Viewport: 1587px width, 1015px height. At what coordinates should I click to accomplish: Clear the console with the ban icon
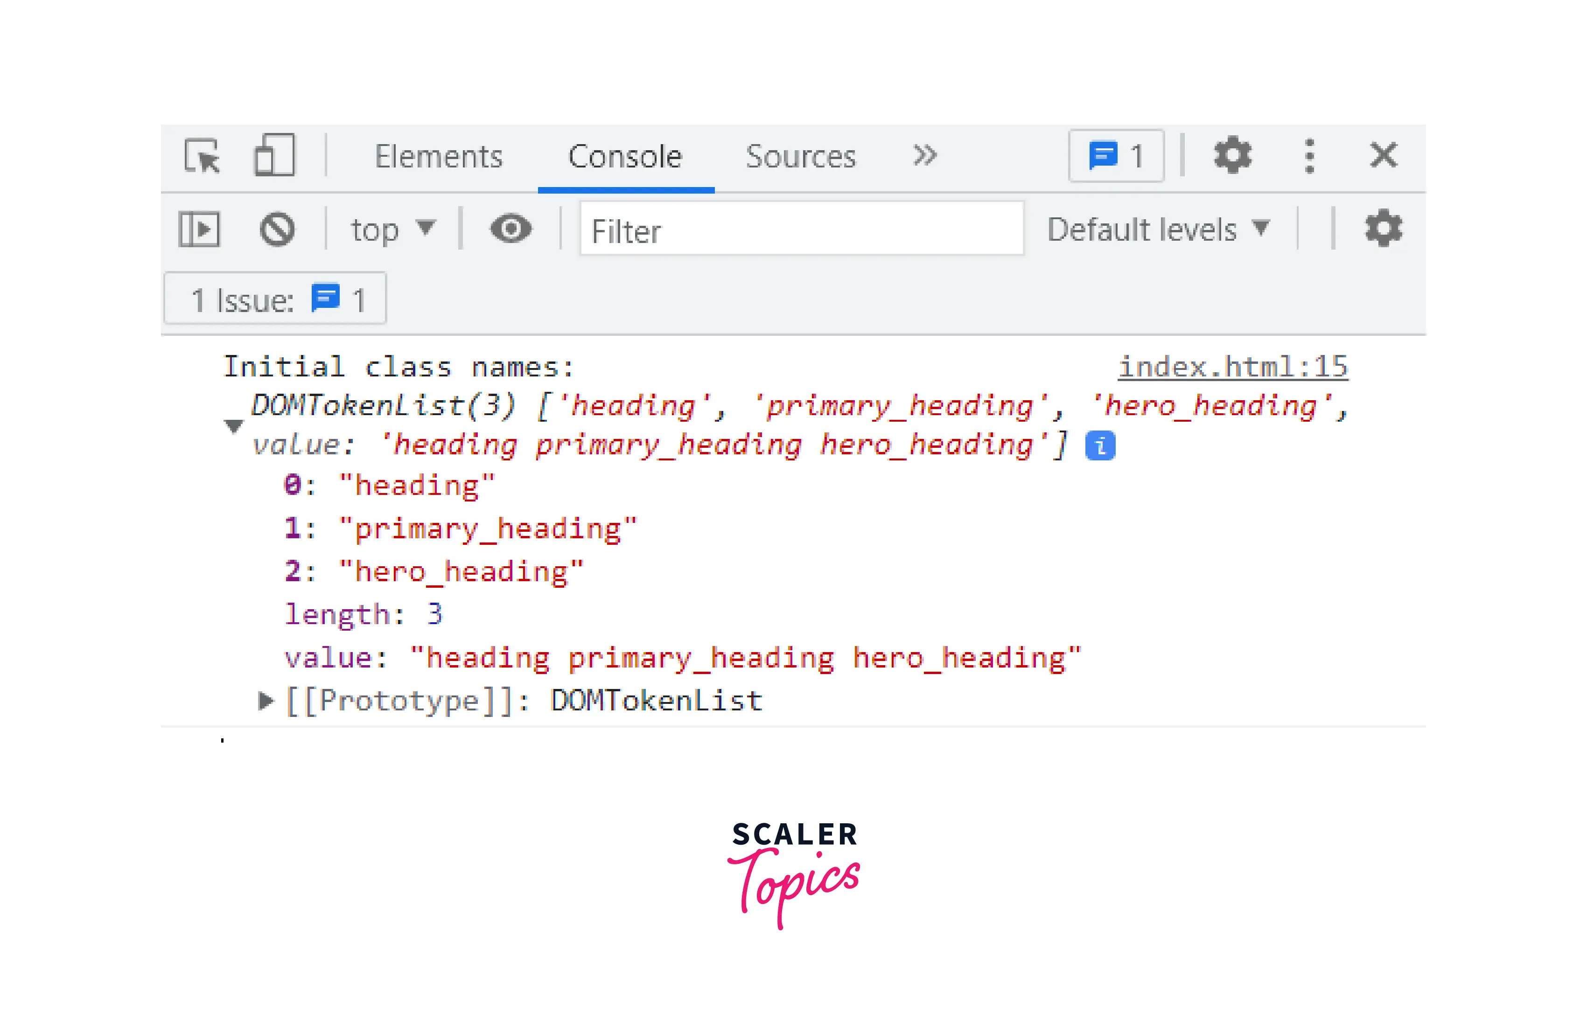(x=277, y=229)
